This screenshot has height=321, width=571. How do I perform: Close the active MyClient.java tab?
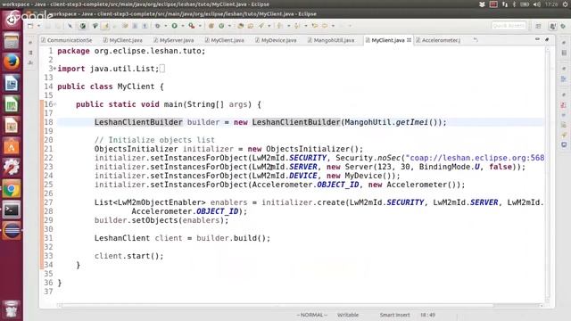[x=409, y=40]
